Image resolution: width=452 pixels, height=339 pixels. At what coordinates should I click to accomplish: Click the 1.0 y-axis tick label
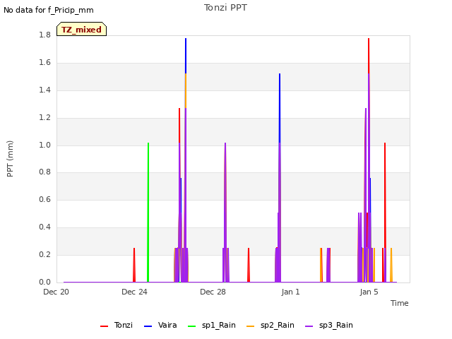coord(44,145)
